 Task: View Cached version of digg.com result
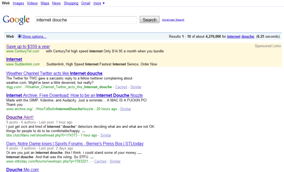121,87
